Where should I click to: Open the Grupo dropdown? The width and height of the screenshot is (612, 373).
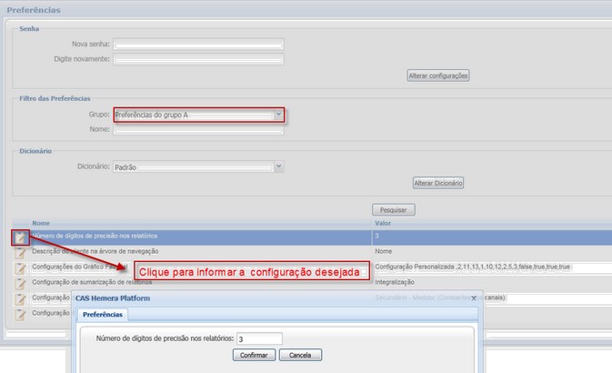278,115
